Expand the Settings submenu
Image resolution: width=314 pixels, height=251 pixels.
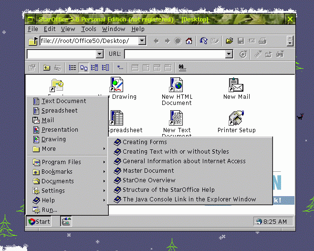68,191
